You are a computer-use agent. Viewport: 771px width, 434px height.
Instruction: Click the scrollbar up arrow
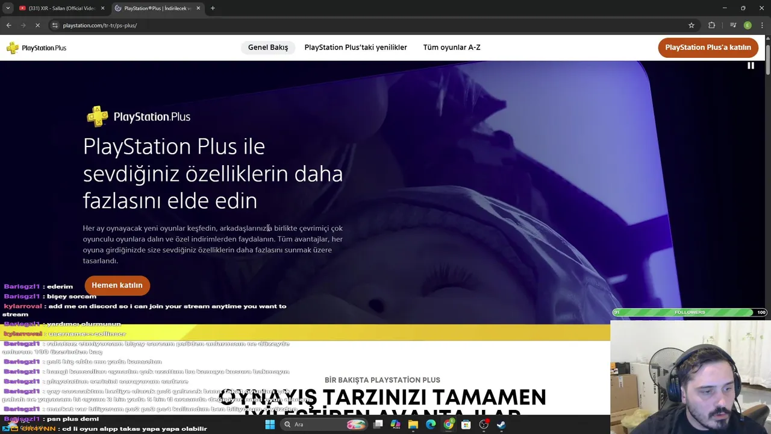point(768,37)
